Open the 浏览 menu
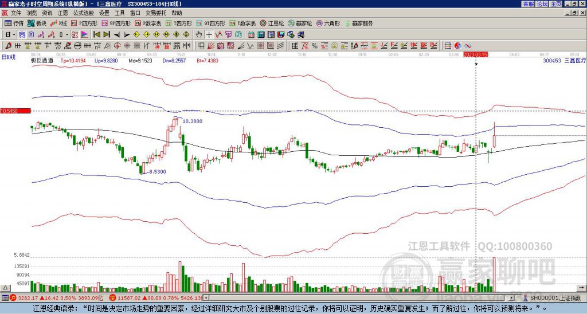 (32, 13)
